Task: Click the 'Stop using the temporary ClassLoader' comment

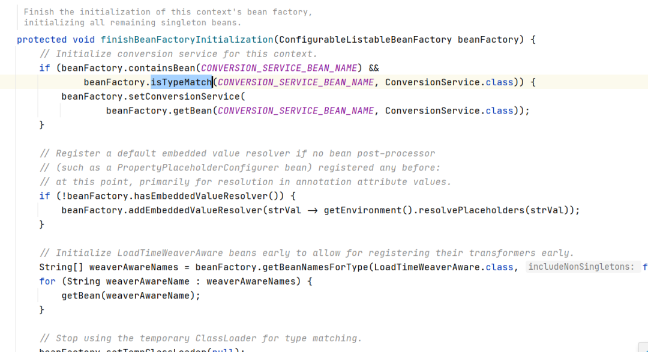Action: coord(201,338)
